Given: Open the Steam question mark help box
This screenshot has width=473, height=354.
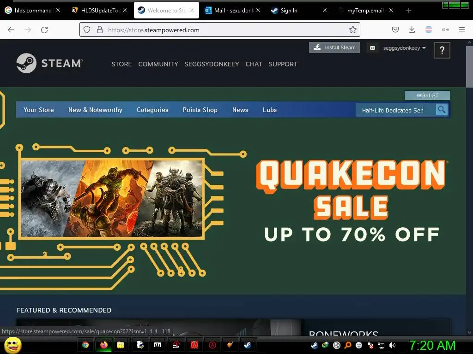Looking at the screenshot, I should coord(442,50).
